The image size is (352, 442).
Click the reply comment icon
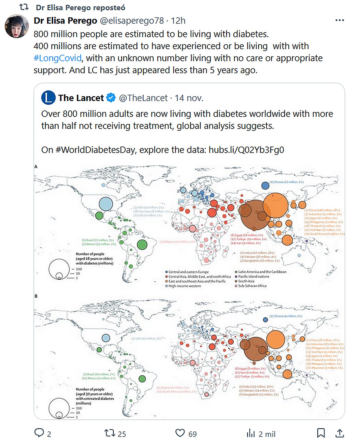[39, 433]
